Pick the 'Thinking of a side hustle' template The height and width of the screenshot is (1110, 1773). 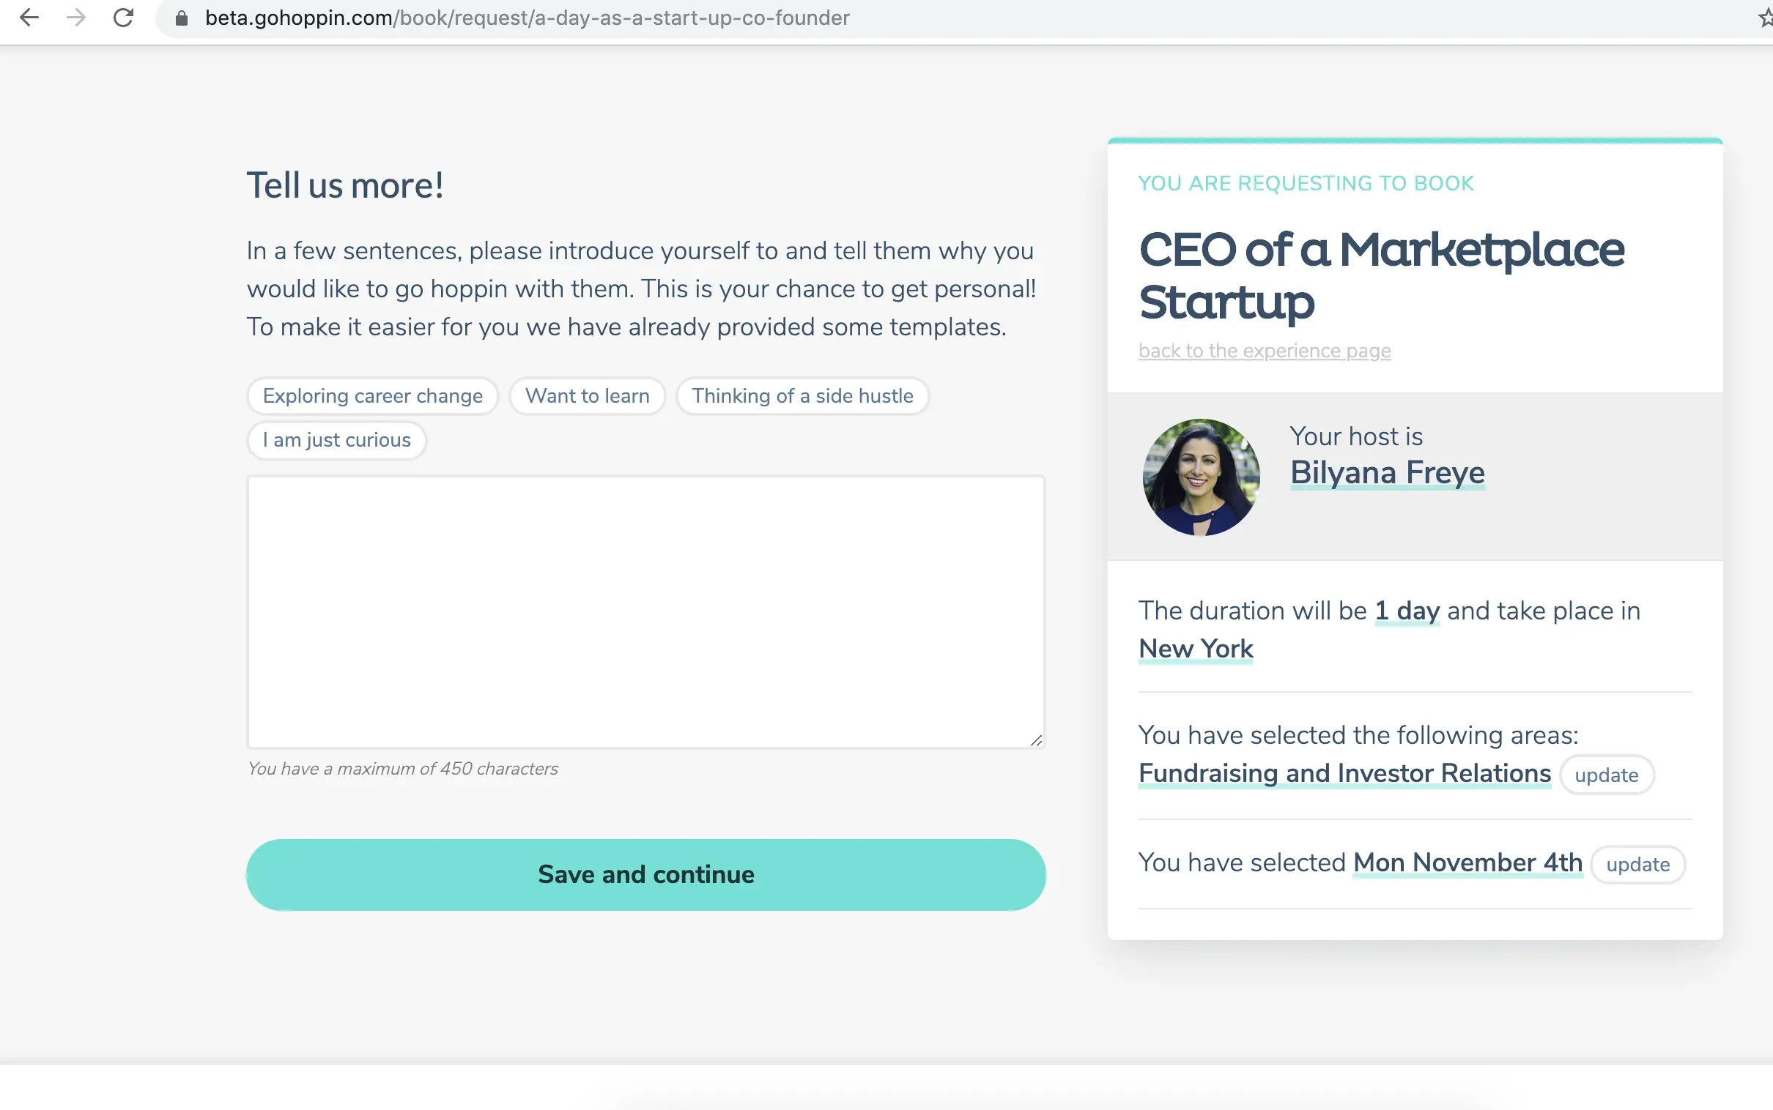[x=802, y=396]
